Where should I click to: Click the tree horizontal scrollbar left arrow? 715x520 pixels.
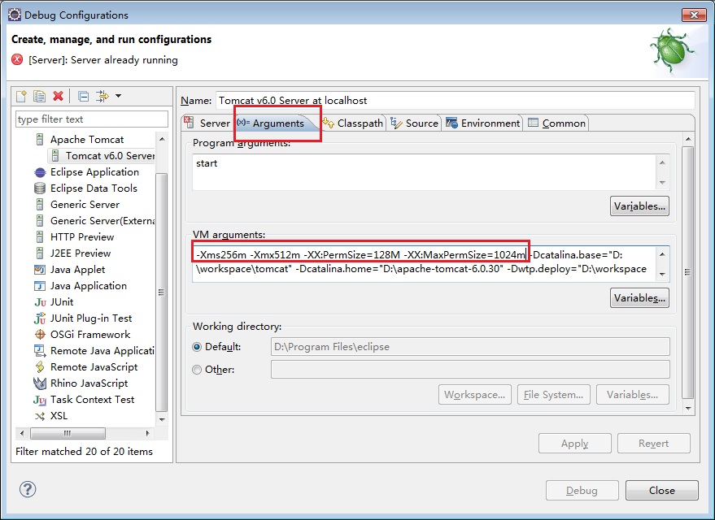[x=22, y=433]
